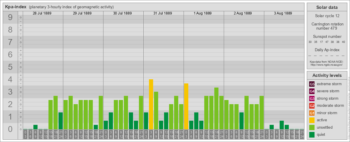
Task: Click the 29 Jul 1889 date header
Action: [x=82, y=13]
